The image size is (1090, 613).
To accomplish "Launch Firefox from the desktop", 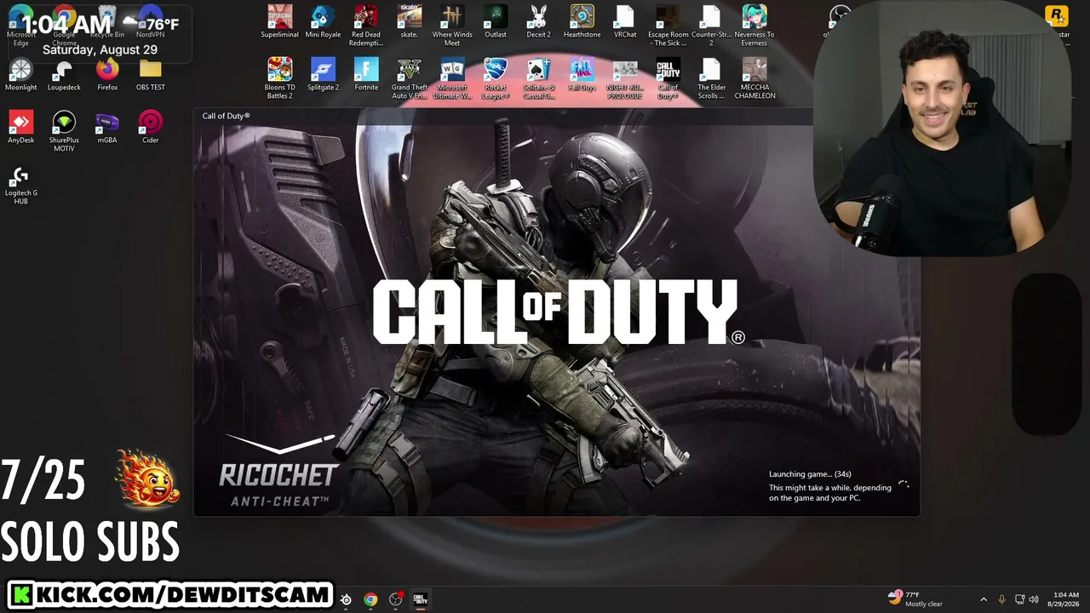I will [107, 75].
